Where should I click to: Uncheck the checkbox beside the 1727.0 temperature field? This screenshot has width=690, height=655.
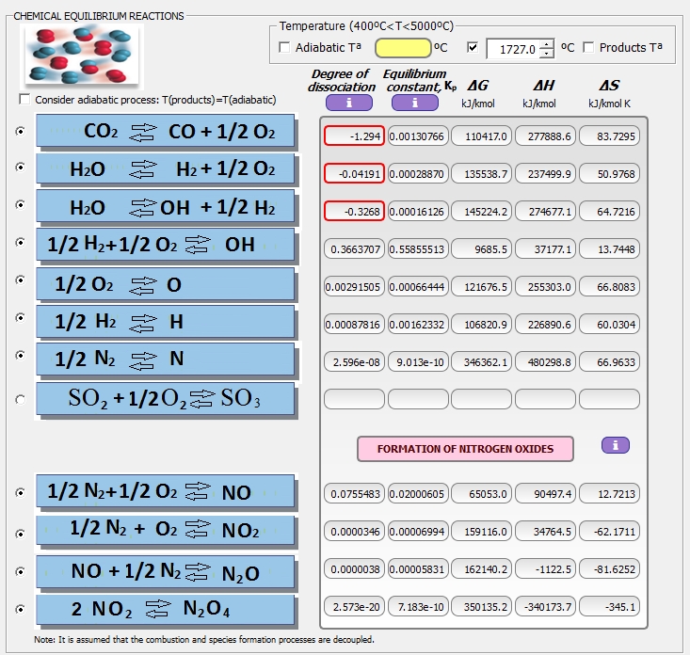(x=473, y=48)
